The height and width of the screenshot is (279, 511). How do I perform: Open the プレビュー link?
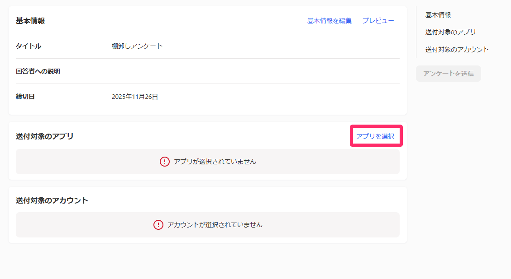(378, 21)
